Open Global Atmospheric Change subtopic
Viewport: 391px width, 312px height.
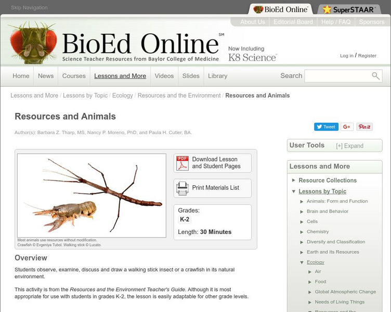[345, 292]
